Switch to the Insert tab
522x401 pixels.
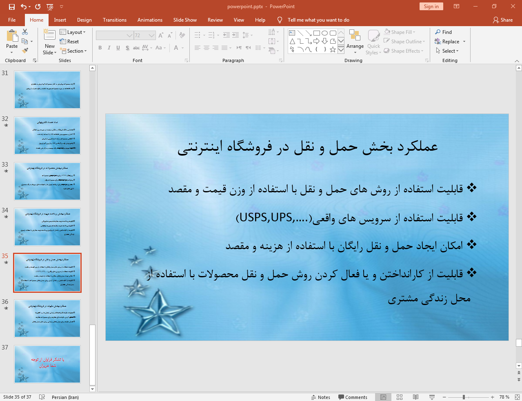click(x=60, y=20)
